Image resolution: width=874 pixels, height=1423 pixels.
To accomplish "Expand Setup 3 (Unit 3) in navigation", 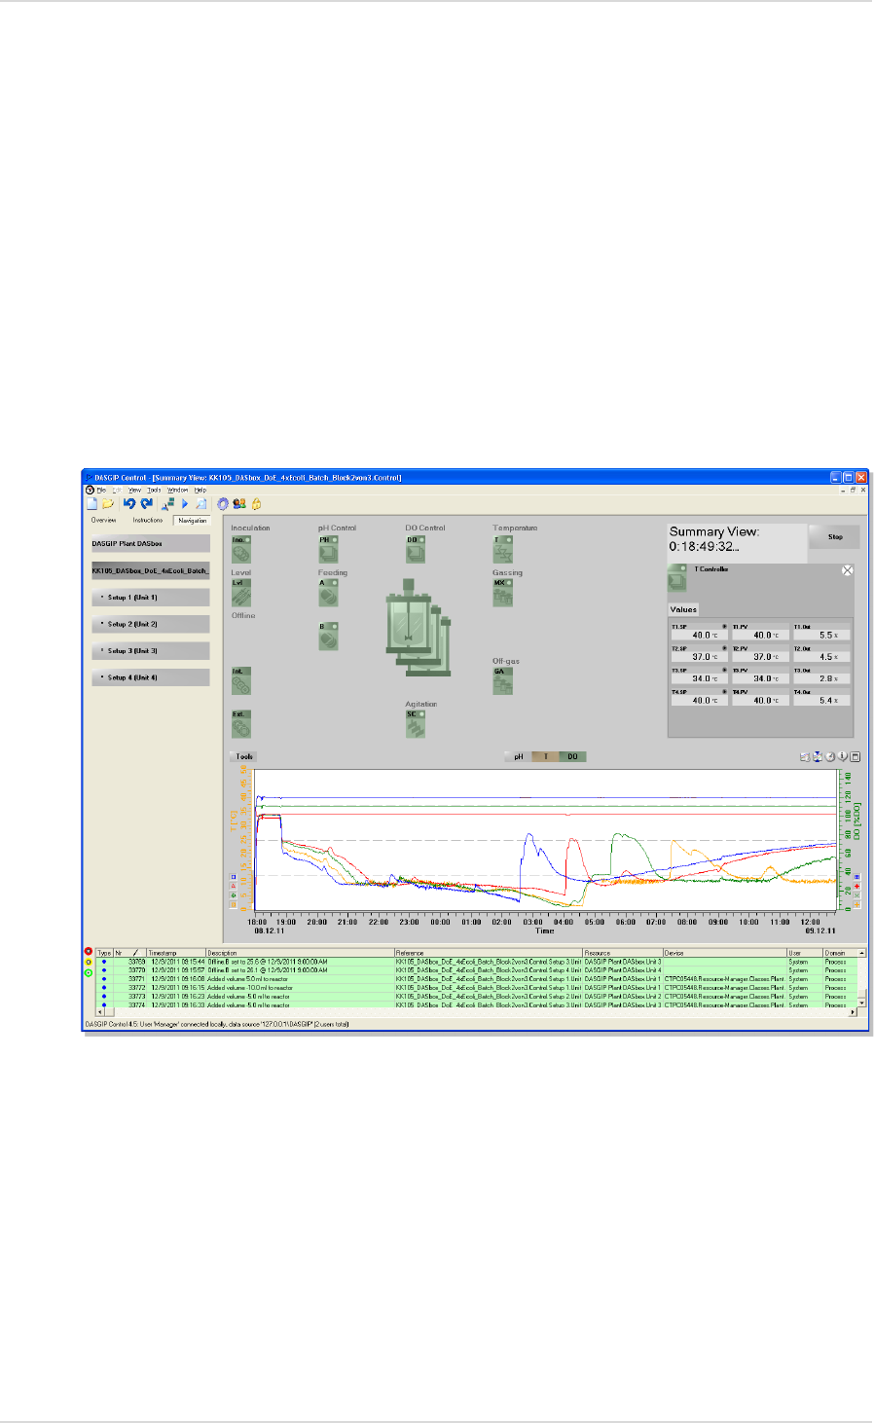I will [x=151, y=651].
